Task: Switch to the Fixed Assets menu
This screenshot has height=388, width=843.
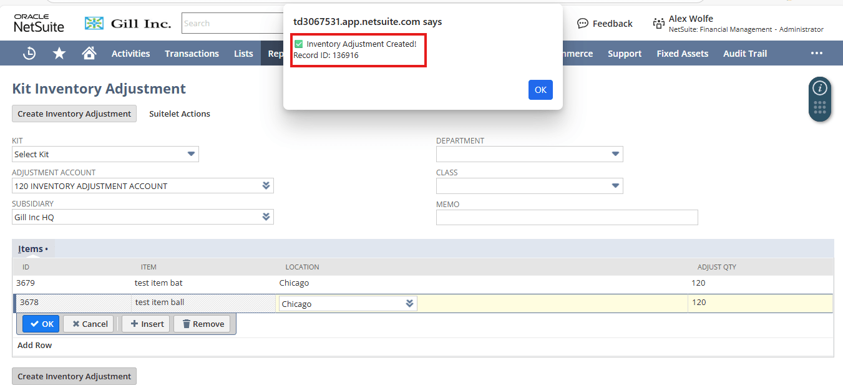Action: (x=682, y=53)
